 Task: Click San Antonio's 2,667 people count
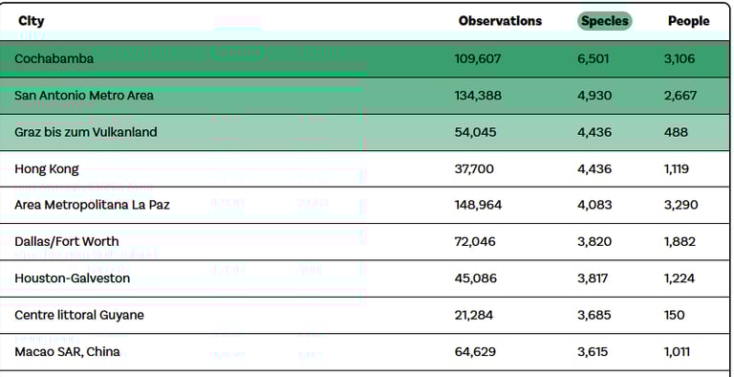coord(680,96)
